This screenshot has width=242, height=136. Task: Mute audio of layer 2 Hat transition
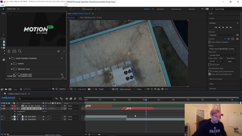[4, 109]
